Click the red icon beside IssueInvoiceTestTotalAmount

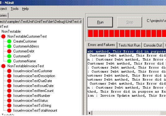pos(9,110)
